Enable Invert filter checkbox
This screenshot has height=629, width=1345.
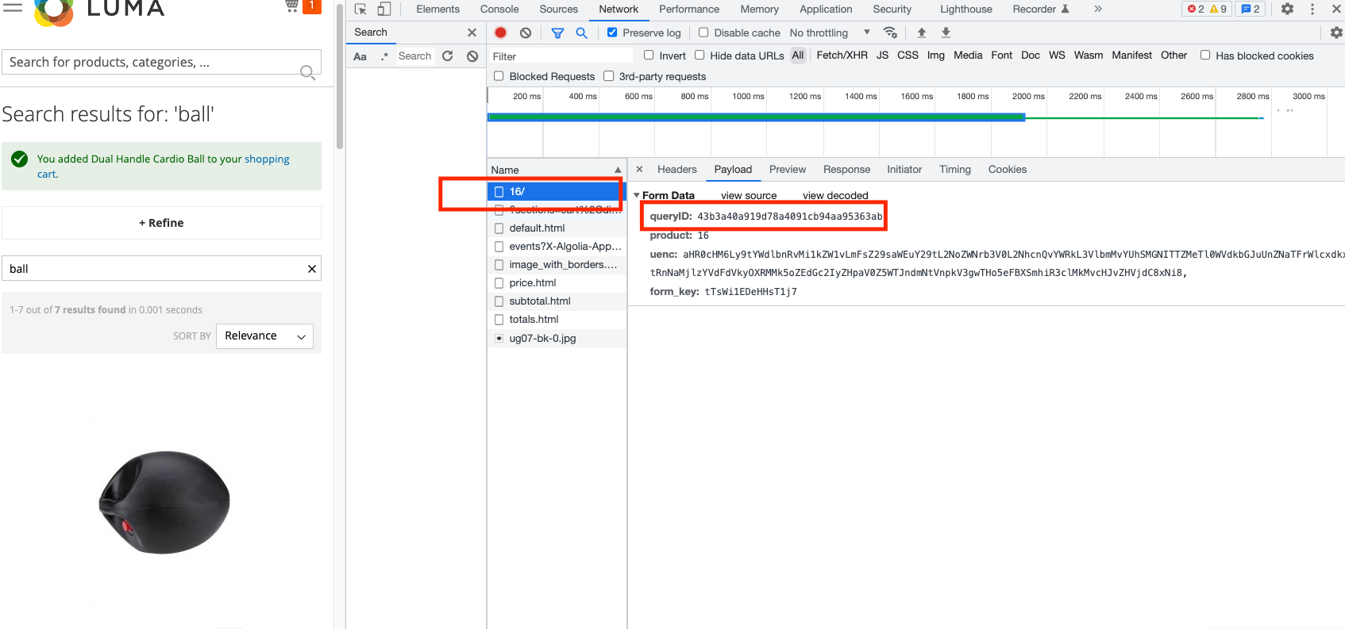649,56
